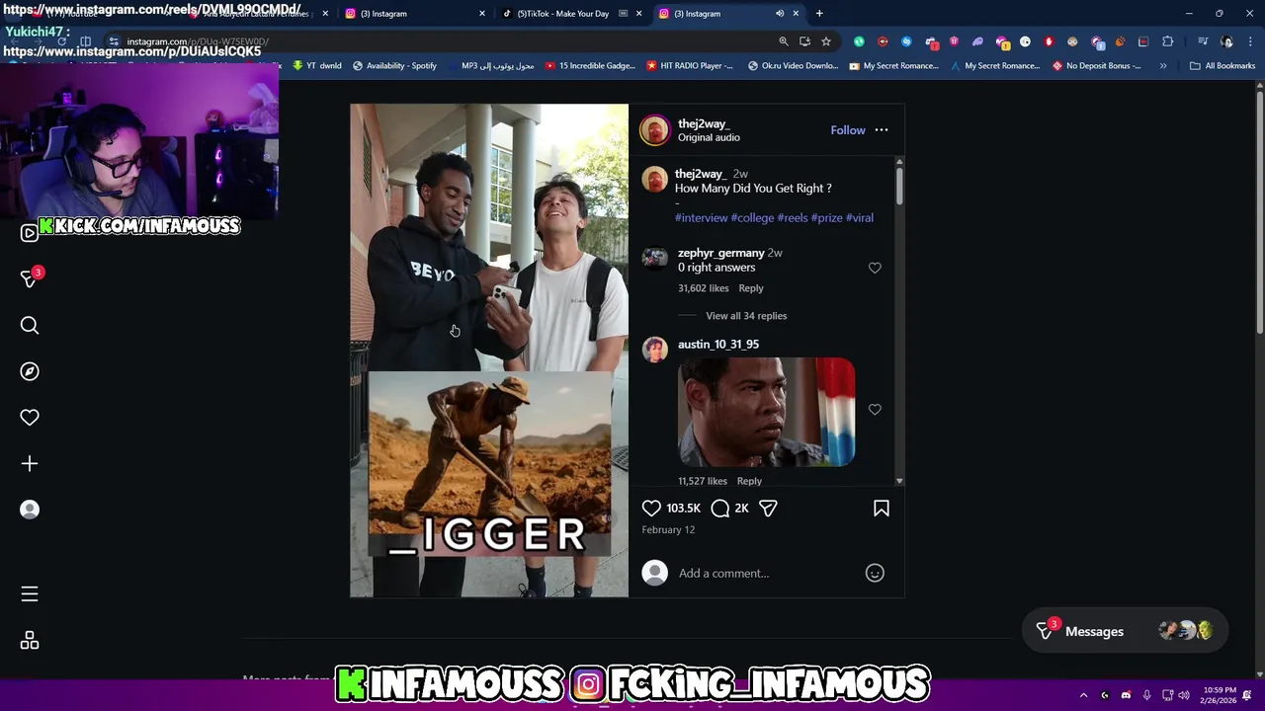Screen dimensions: 1265x711
Task: Click the GIF in austin_10_31_95's comment
Action: (766, 412)
